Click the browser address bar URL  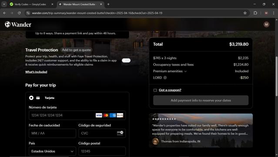[97, 13]
